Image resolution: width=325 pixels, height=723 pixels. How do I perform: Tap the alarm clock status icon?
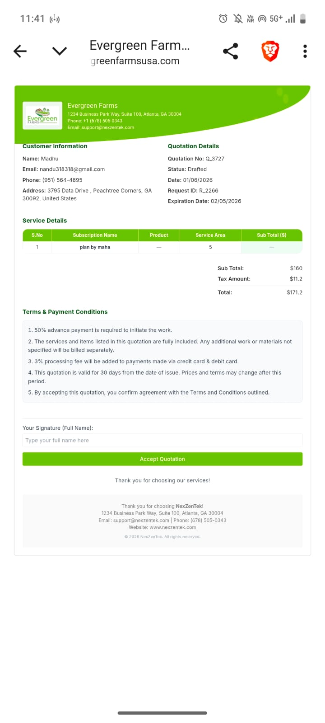coord(223,19)
